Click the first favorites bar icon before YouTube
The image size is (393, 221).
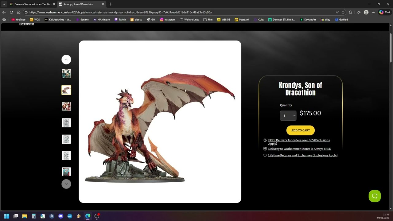tap(4, 20)
